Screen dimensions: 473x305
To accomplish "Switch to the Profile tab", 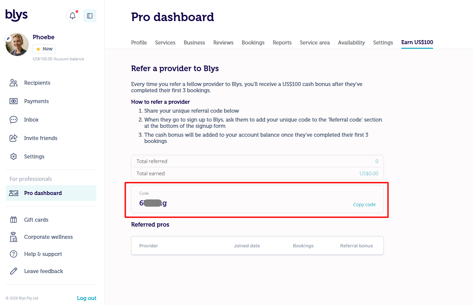I will (139, 42).
